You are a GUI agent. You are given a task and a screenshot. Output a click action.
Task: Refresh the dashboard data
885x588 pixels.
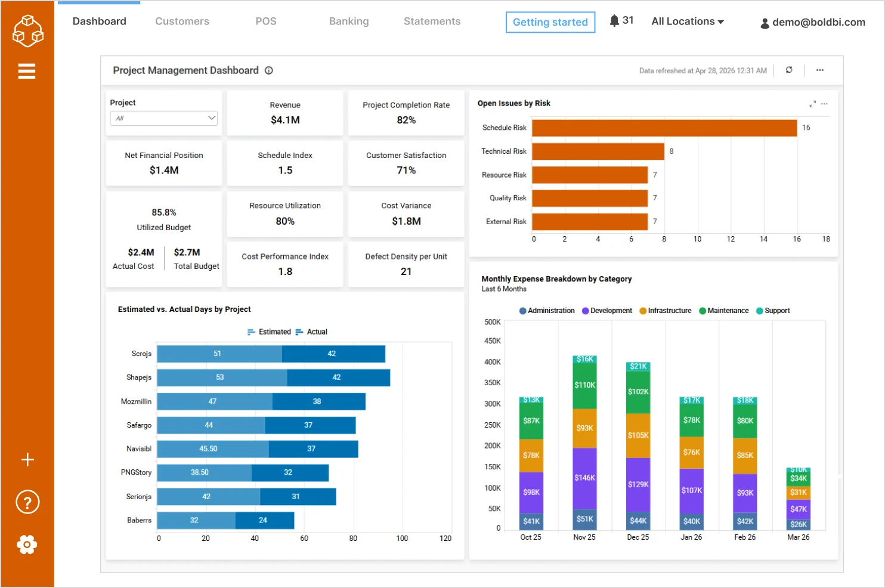[789, 70]
